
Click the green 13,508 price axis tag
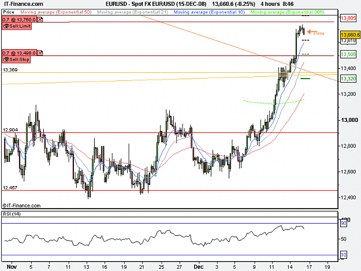(348, 54)
